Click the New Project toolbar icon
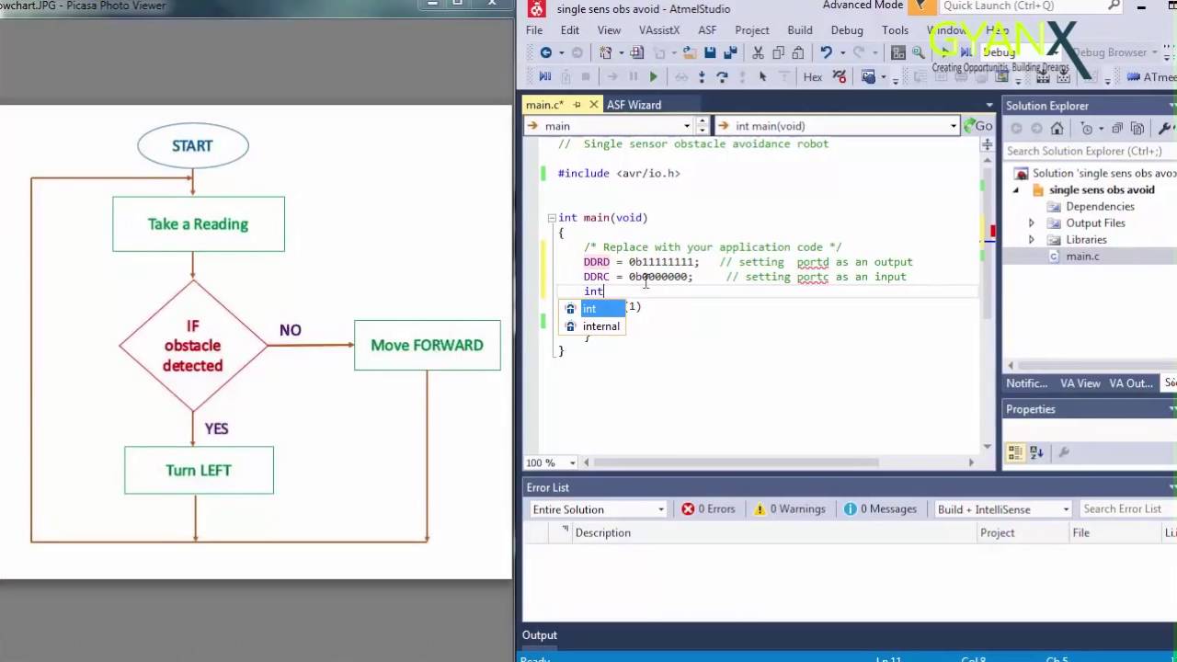 pos(606,53)
